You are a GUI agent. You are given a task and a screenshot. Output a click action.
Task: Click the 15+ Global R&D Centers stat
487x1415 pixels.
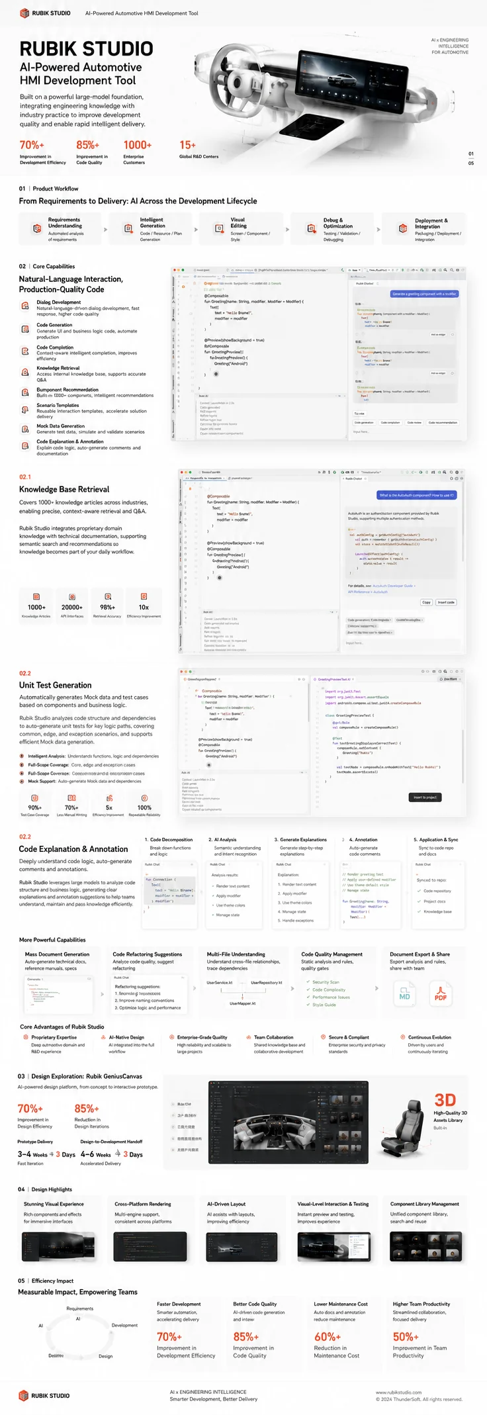199,149
